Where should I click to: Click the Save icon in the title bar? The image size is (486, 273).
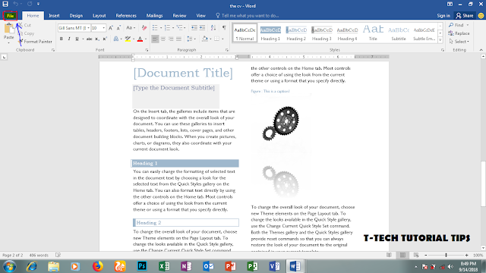5,4
